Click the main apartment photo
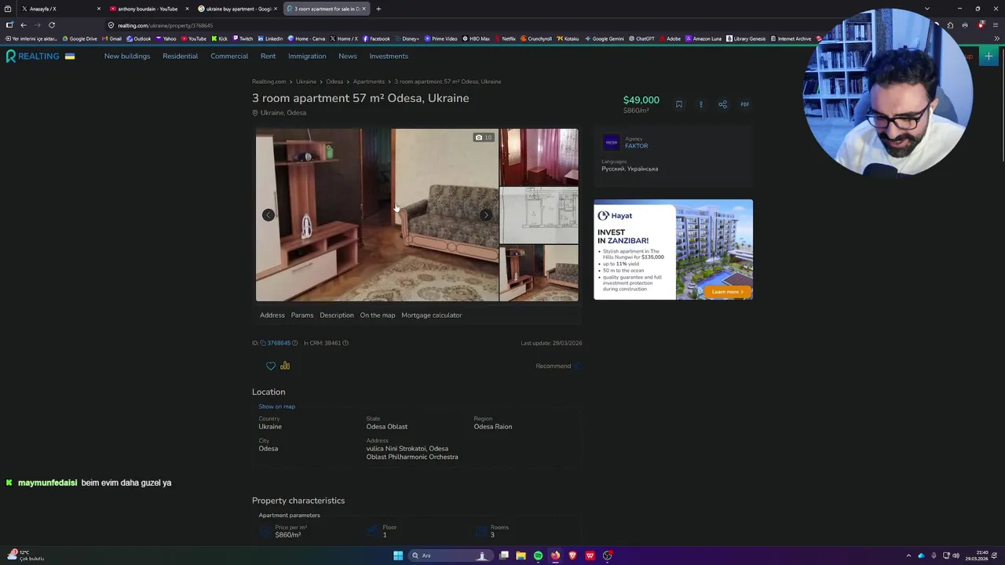Viewport: 1005px width, 565px height. pyautogui.click(x=377, y=215)
